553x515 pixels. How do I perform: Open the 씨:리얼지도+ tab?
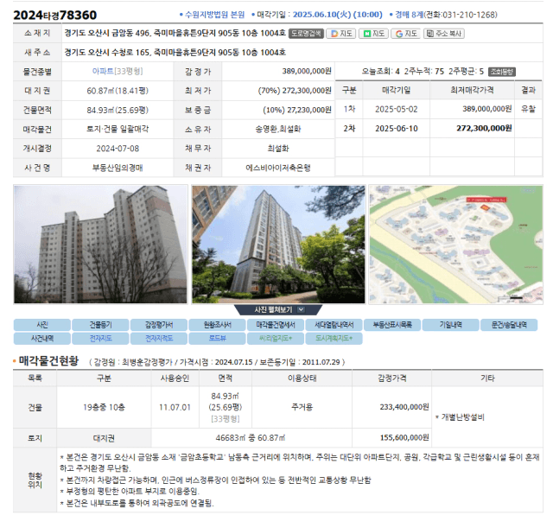276,338
